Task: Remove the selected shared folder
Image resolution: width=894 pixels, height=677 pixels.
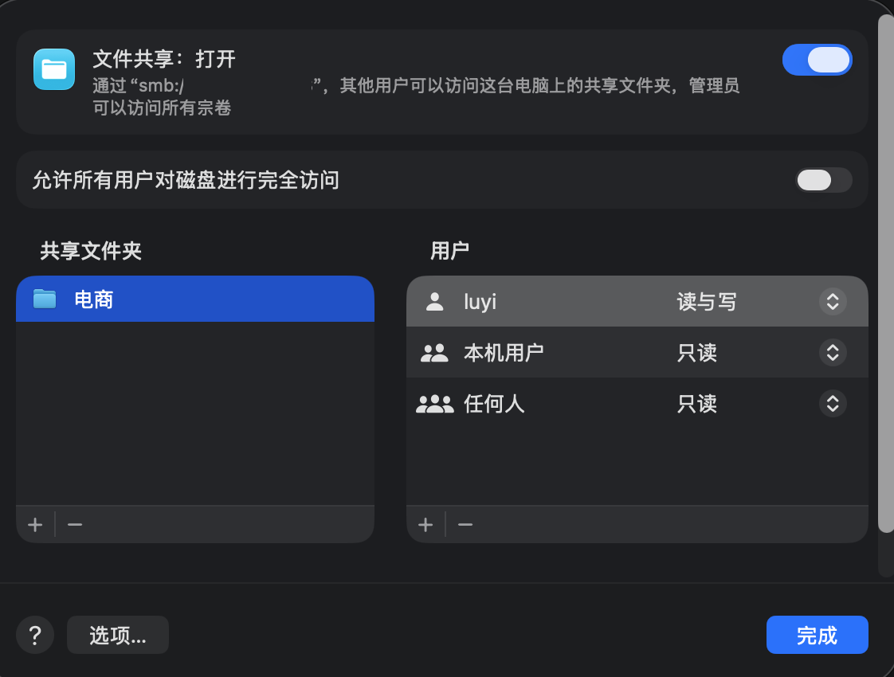Action: tap(75, 524)
